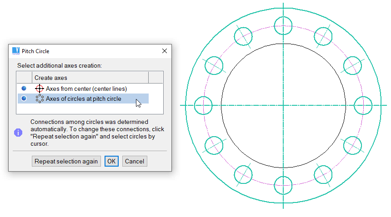Pick the leftmost bolt hole circle
The image size is (391, 217).
click(x=203, y=105)
